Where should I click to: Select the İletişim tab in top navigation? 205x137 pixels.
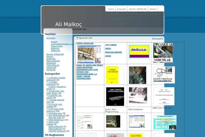153,9
